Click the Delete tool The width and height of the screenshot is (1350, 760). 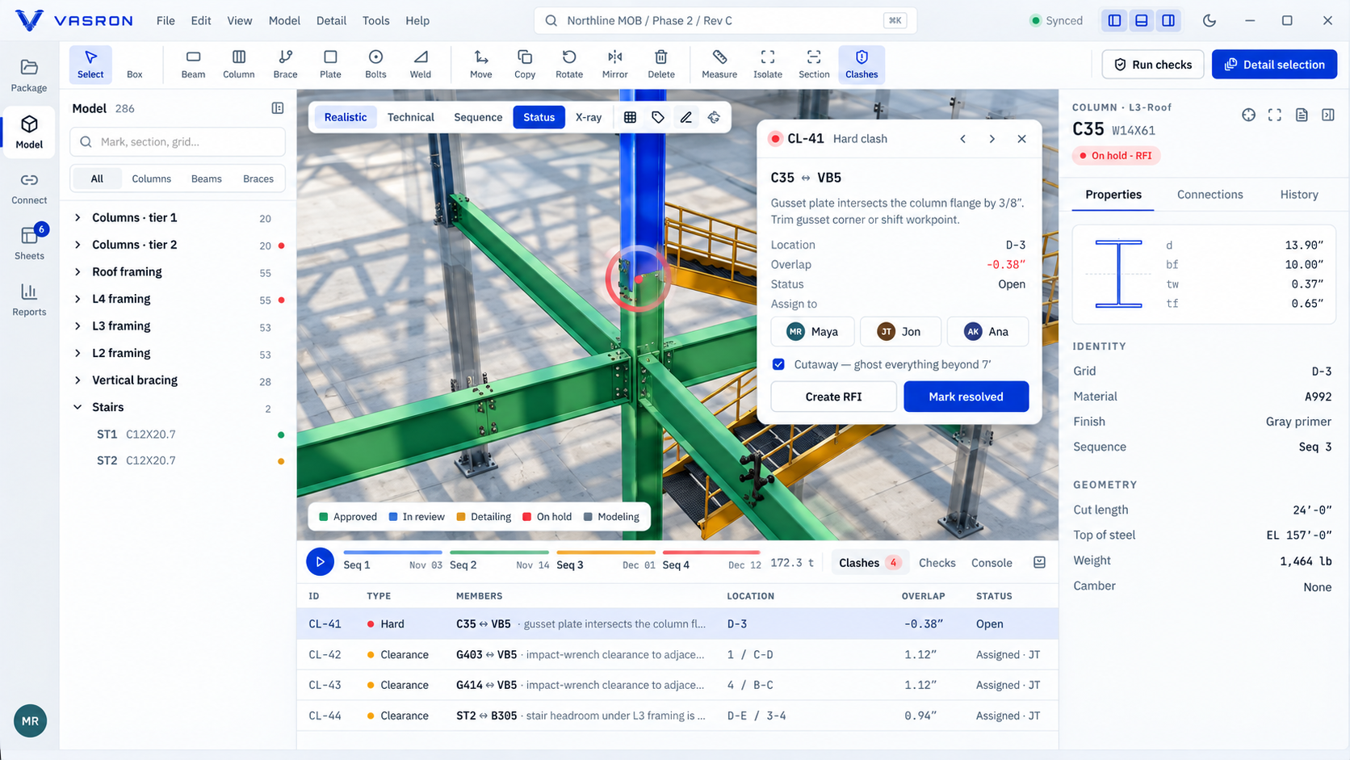[x=661, y=65]
